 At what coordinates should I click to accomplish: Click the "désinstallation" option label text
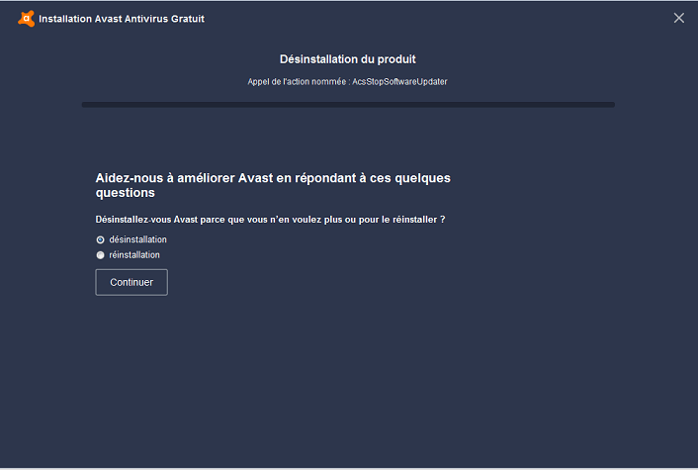137,239
